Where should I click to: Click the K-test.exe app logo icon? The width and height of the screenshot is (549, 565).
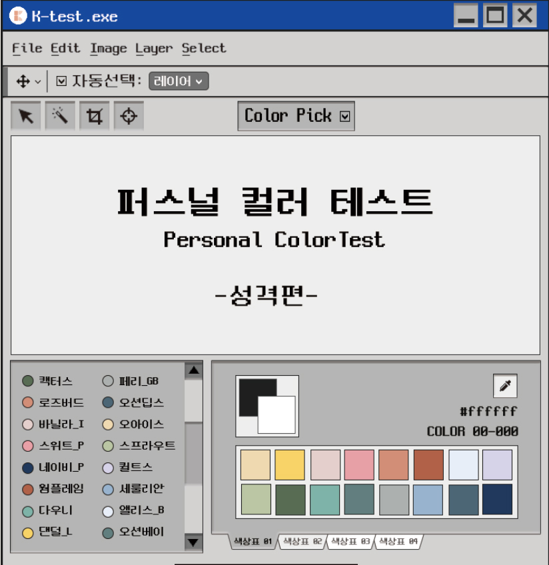(18, 16)
